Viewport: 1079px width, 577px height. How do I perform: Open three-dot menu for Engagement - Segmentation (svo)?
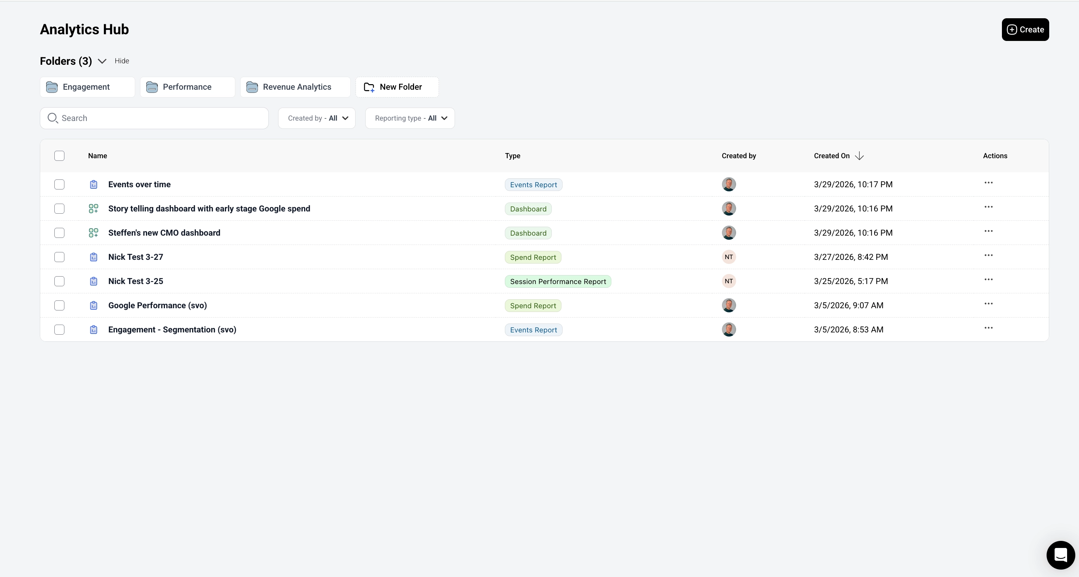988,328
